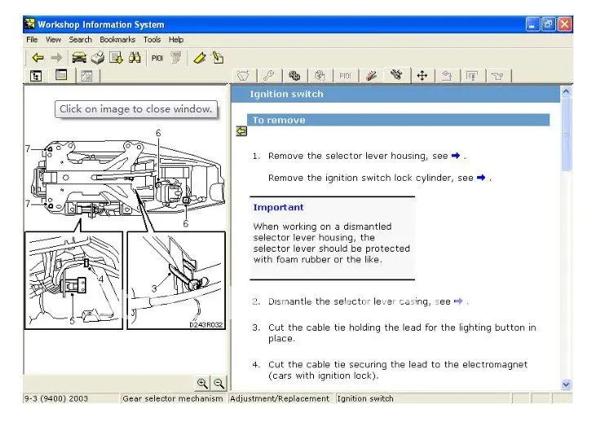
Task: Open the Bookmarks menu
Action: point(117,39)
